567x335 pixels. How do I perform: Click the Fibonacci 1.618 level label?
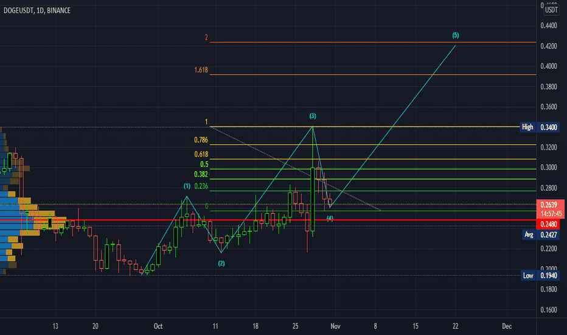(x=201, y=70)
